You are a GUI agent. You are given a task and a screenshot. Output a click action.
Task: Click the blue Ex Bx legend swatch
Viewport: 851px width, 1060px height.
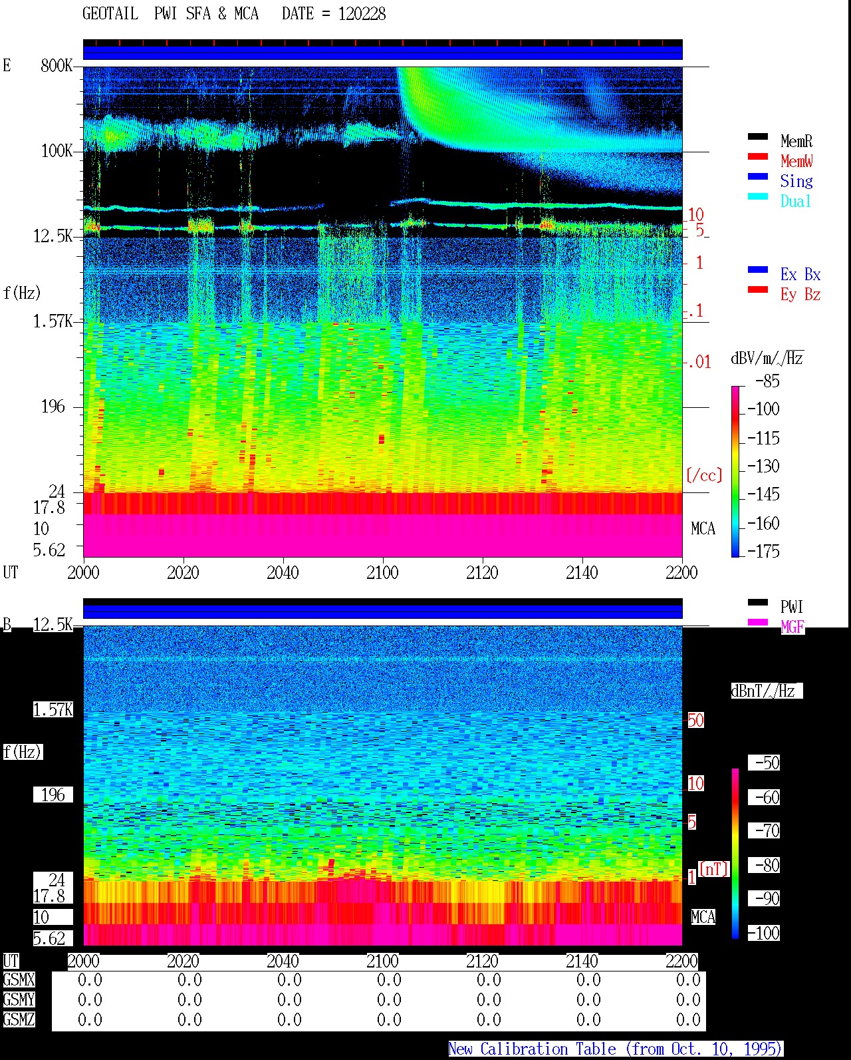[x=758, y=270]
